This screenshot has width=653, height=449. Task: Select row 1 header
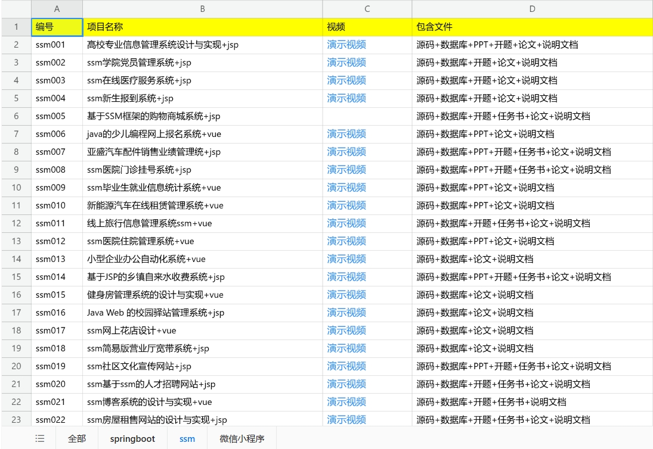(16, 27)
